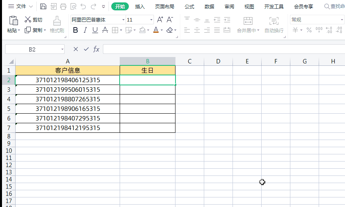Toggle Underline formatting
This screenshot has width=345, height=207.
click(x=95, y=30)
